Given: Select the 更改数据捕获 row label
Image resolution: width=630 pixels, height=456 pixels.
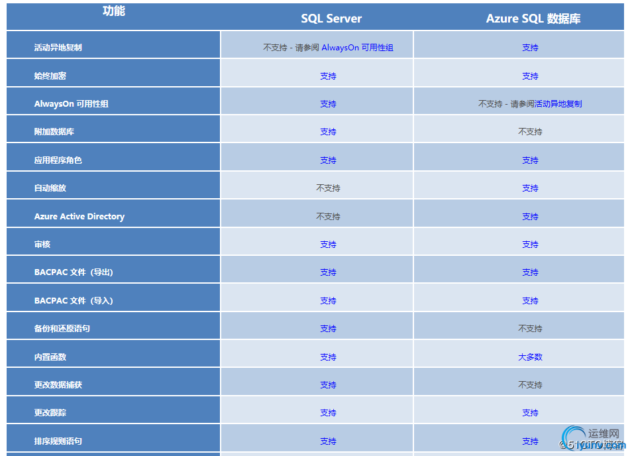Looking at the screenshot, I should [58, 385].
